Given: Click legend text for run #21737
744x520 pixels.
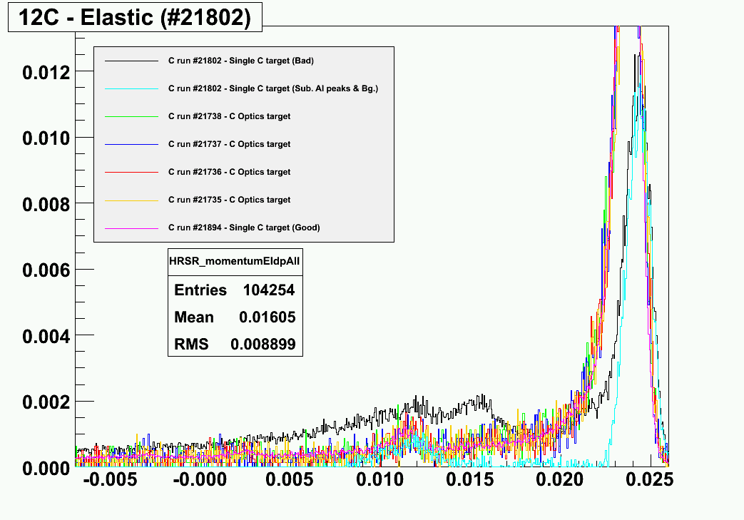Looking at the screenshot, I should [229, 144].
